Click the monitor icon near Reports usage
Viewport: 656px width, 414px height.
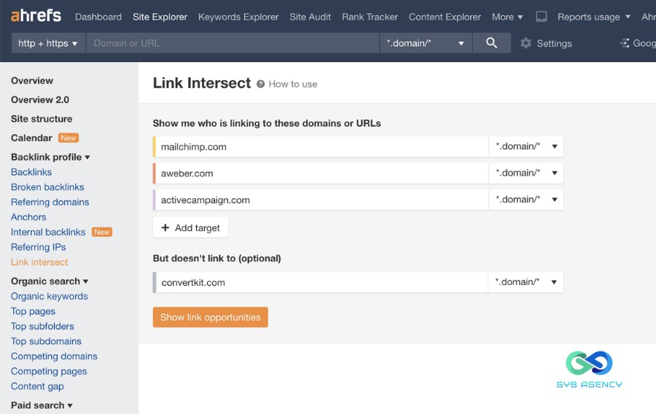[542, 17]
